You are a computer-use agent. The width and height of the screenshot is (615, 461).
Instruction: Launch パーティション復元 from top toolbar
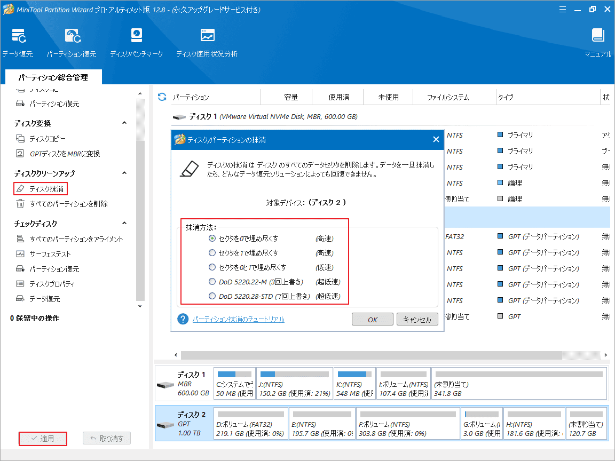(72, 43)
